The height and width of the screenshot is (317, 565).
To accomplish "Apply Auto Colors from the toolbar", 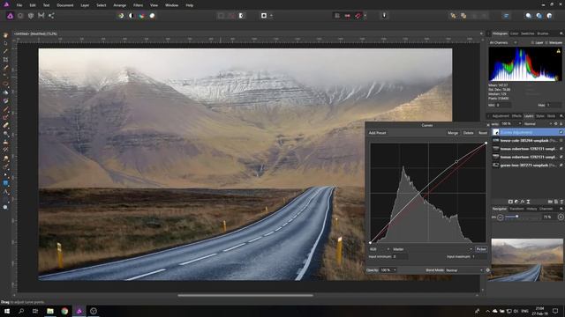I will click(x=142, y=16).
